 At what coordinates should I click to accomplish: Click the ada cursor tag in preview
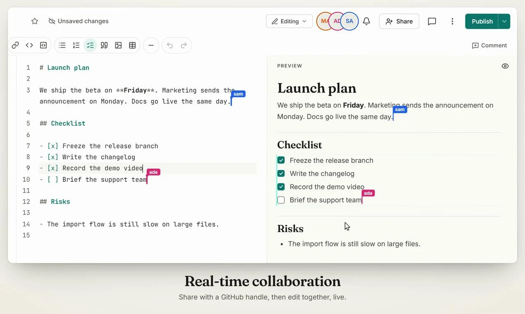pos(368,193)
